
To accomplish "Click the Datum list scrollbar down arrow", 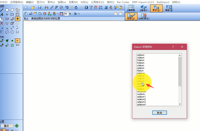I will pyautogui.click(x=180, y=104).
